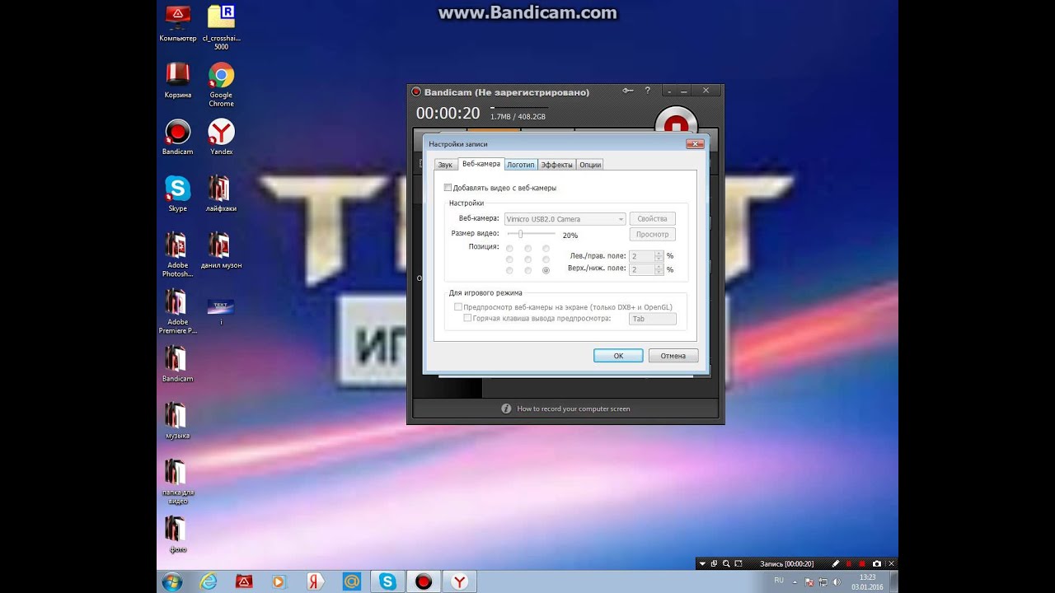Click the magnifier icon in recording bar
1055x593 pixels.
[x=726, y=563]
